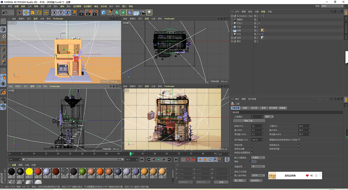This screenshot has height=190, width=348.
Task: Click the record keyframe button
Action: point(183,160)
